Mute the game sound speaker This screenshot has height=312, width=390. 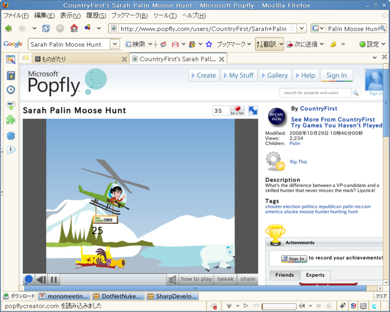tap(173, 279)
